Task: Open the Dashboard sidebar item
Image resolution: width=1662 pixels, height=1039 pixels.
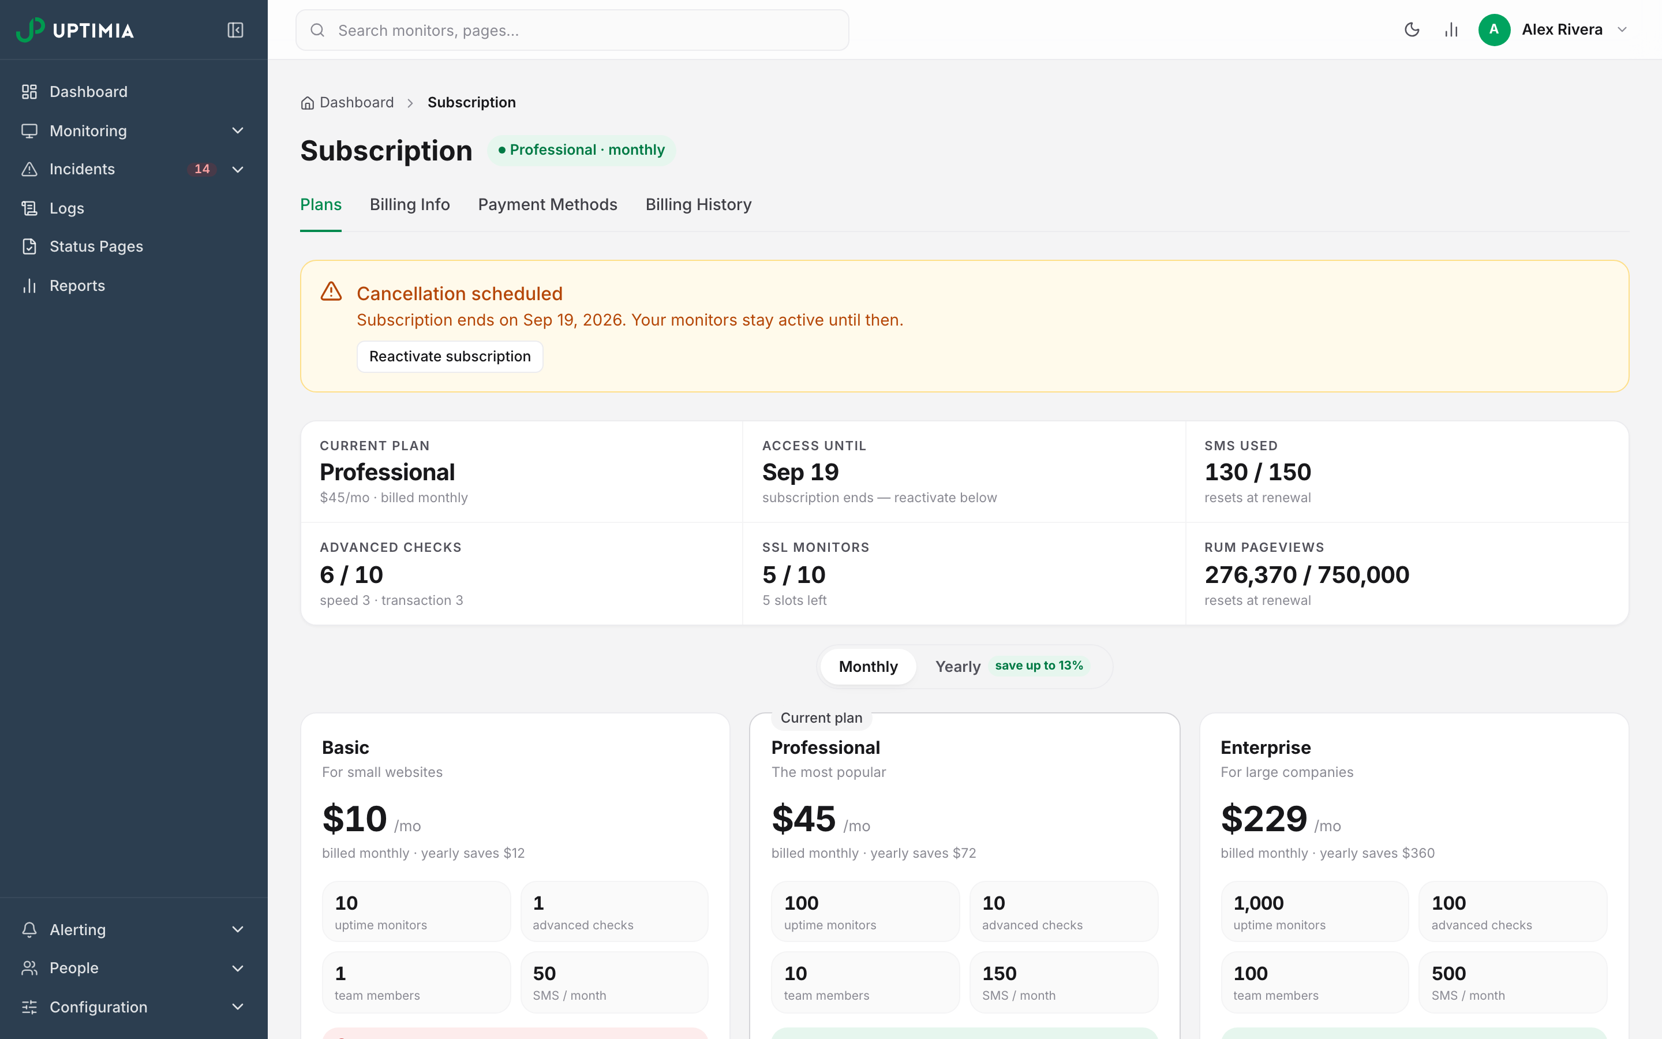Action: click(x=134, y=91)
